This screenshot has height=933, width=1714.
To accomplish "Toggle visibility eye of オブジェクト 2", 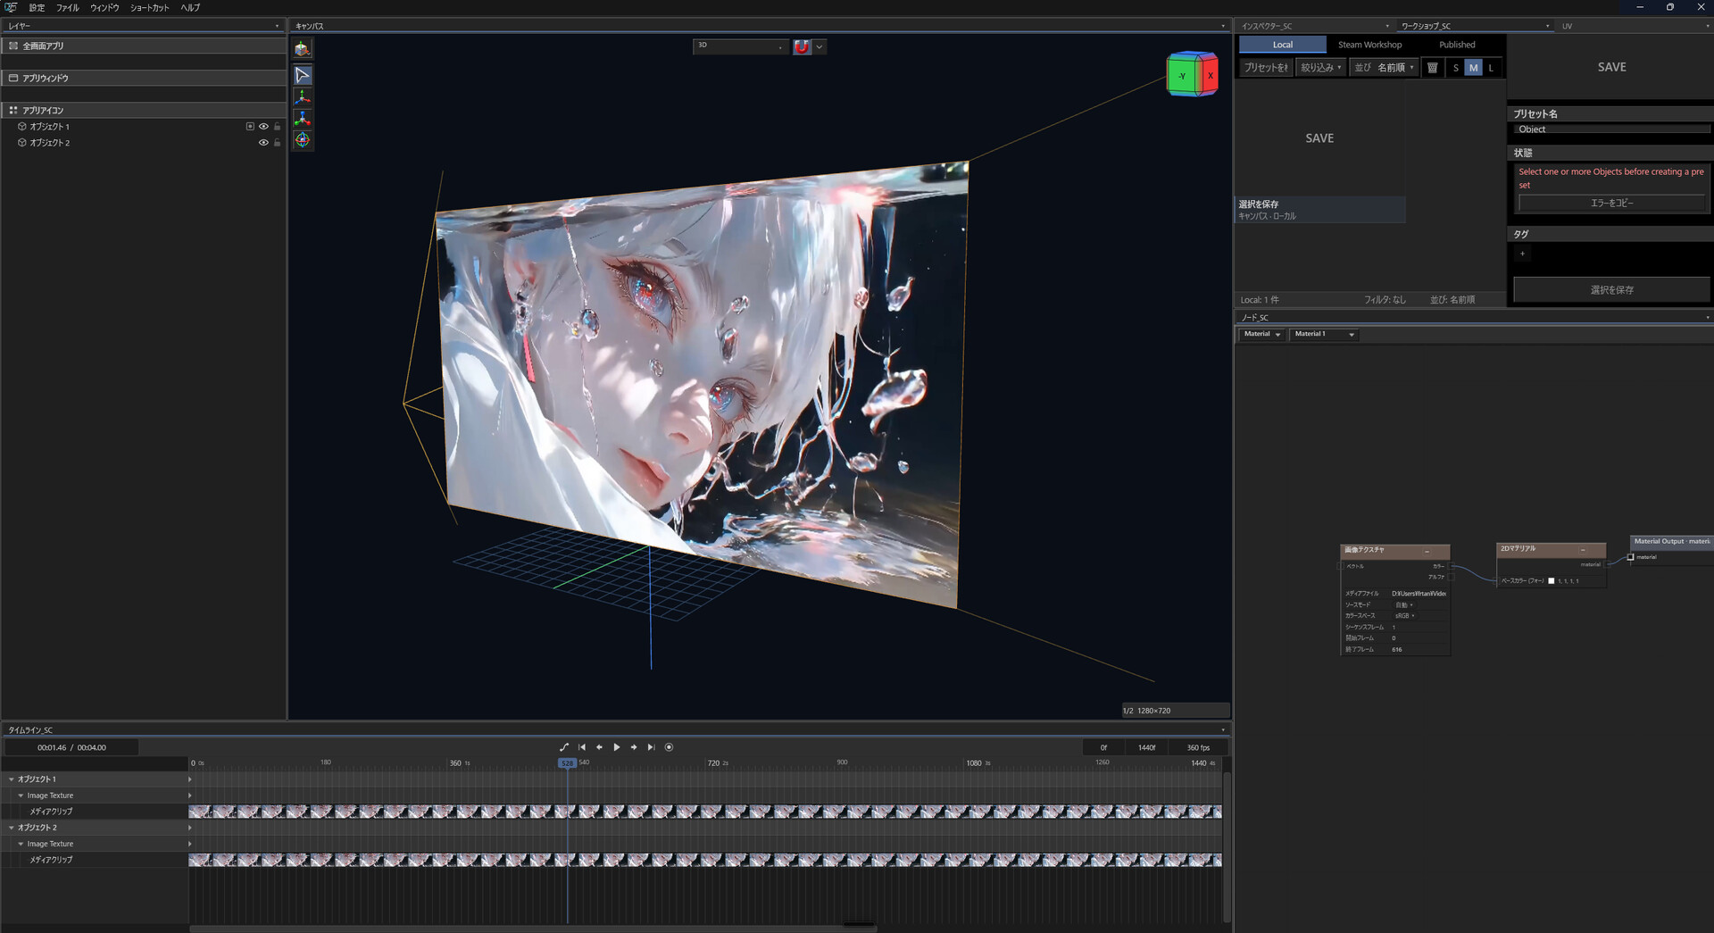I will click(263, 143).
